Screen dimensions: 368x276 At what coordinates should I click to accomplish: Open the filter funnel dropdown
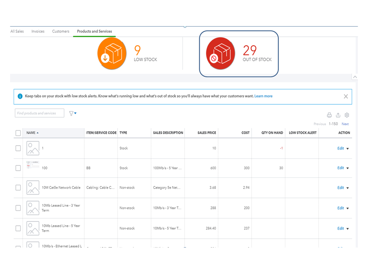click(x=73, y=113)
